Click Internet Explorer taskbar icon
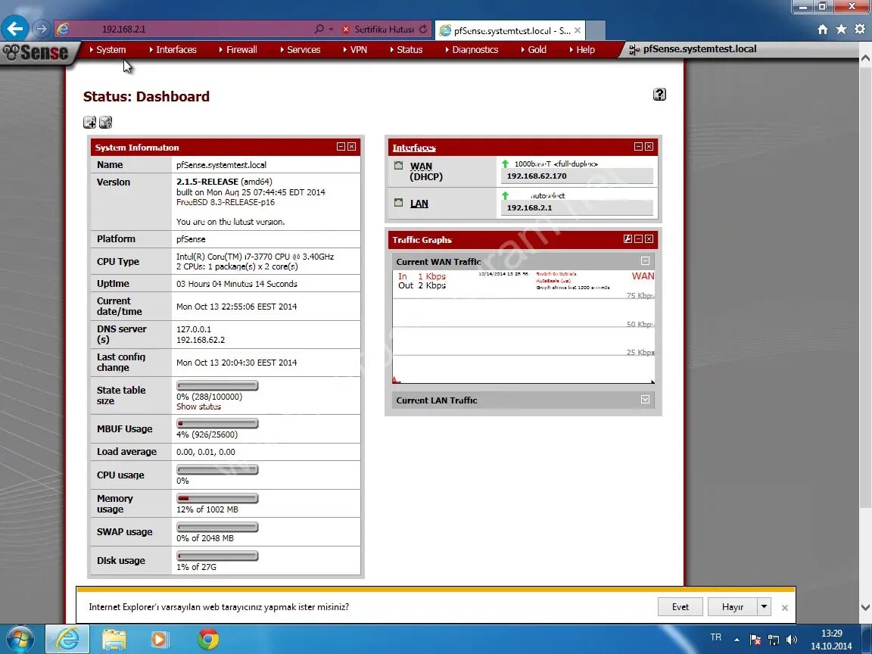 67,639
